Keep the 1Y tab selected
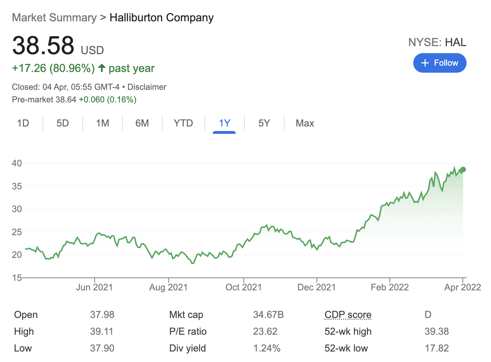 pyautogui.click(x=224, y=123)
